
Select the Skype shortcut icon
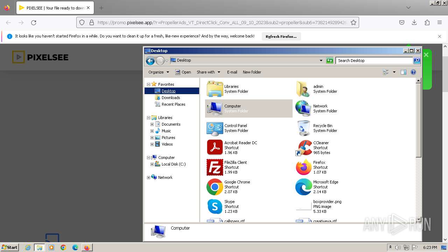[215, 206]
